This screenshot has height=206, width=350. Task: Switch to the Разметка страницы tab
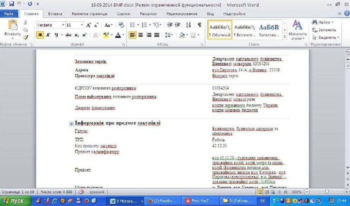click(x=89, y=13)
